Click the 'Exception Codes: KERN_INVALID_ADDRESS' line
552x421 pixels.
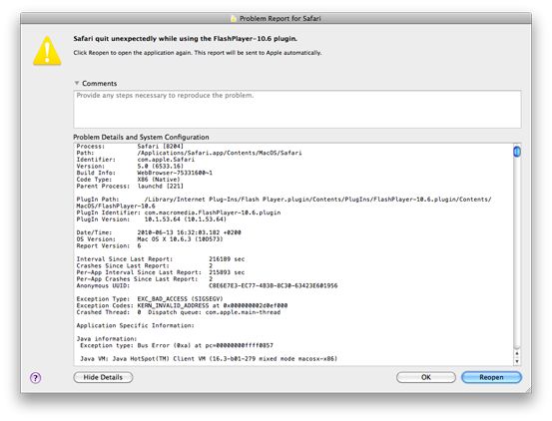[x=182, y=306]
